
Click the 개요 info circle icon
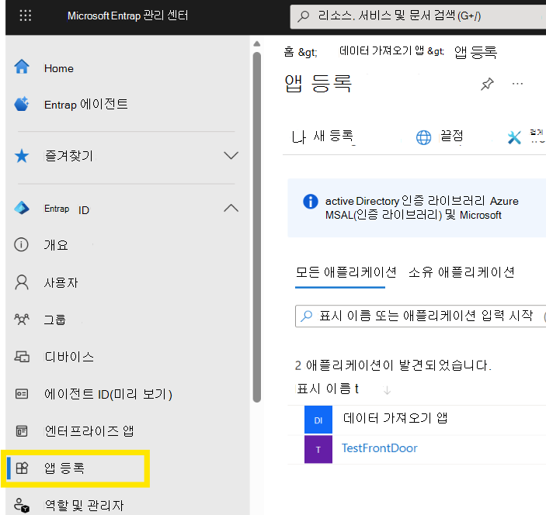21,244
